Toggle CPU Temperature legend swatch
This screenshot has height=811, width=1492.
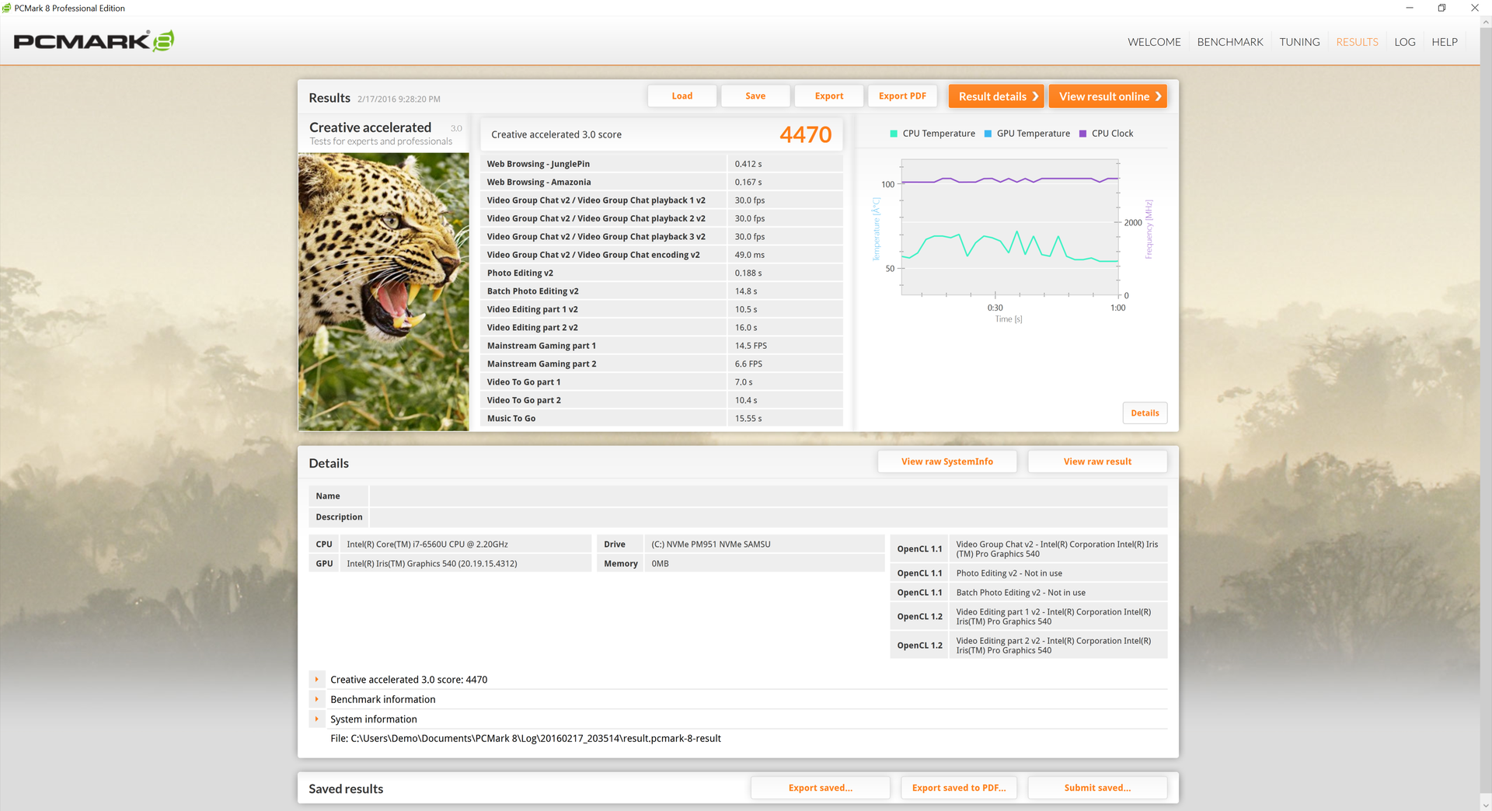tap(894, 134)
